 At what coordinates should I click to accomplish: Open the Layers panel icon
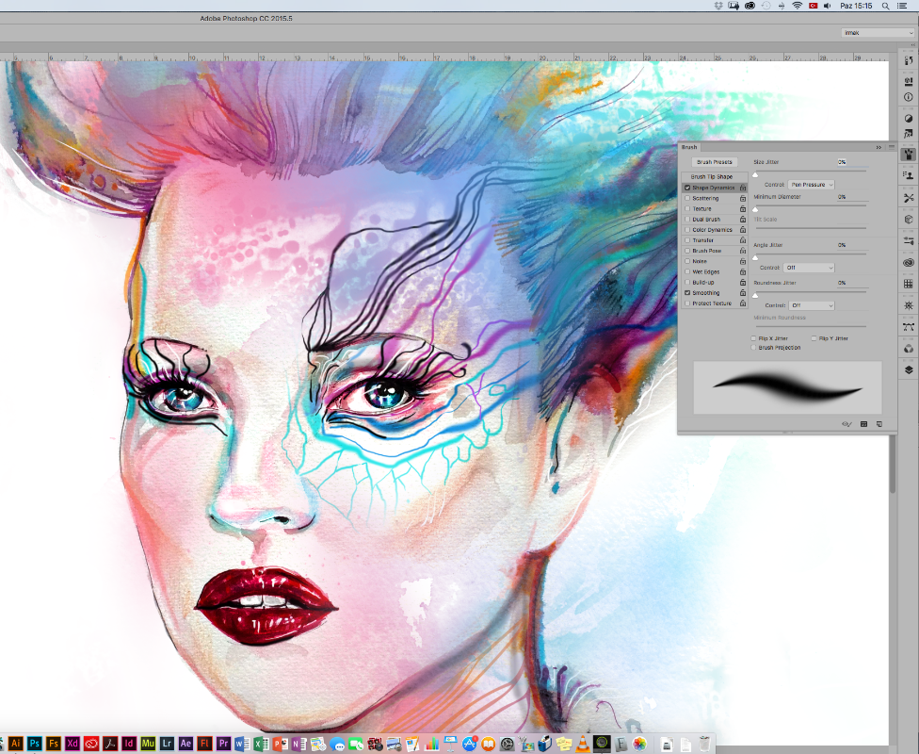[909, 369]
